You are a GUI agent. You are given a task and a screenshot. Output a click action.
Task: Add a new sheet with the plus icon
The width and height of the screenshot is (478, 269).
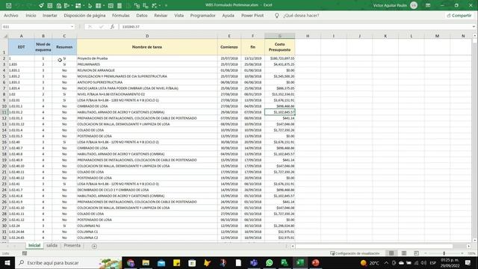[94, 246]
